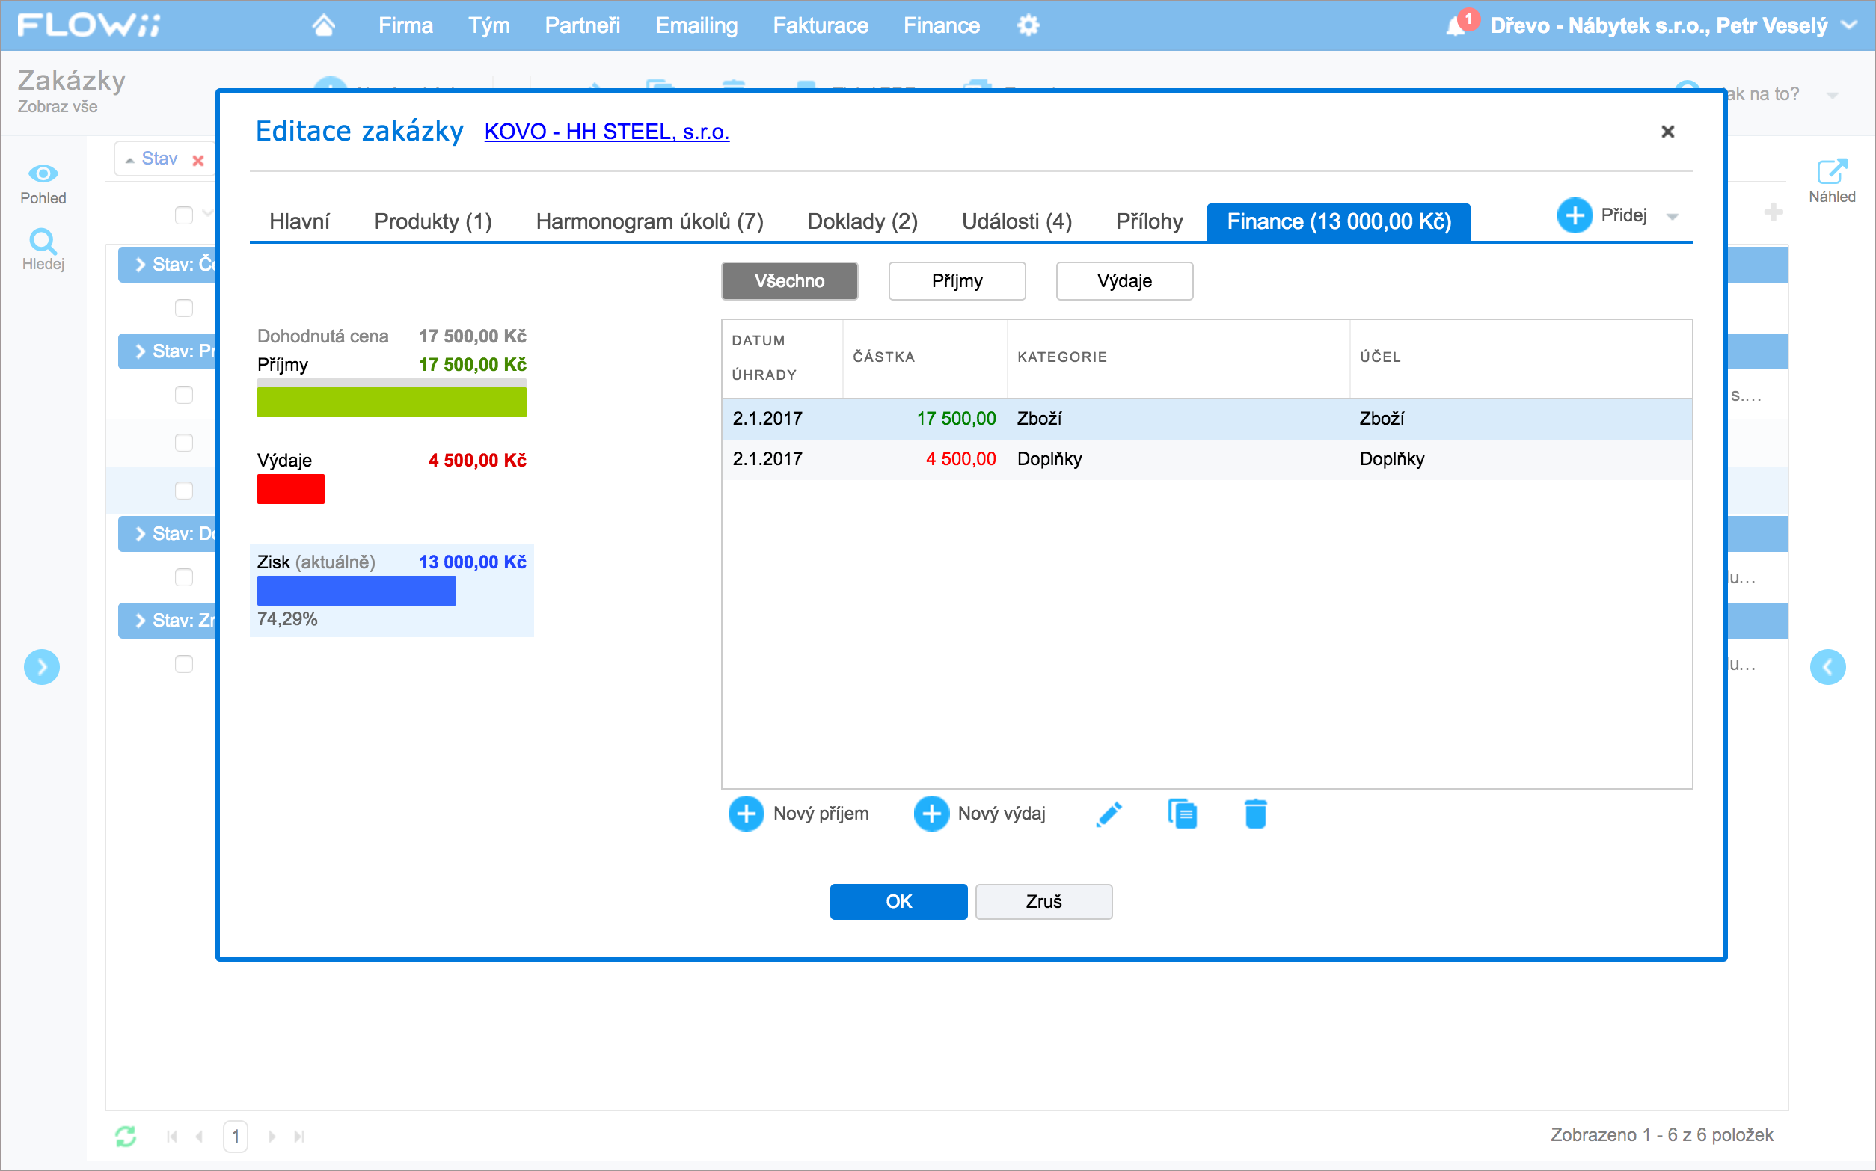Select the Finance (13 000,00 Kč) tab
Image resolution: width=1876 pixels, height=1171 pixels.
(x=1338, y=222)
